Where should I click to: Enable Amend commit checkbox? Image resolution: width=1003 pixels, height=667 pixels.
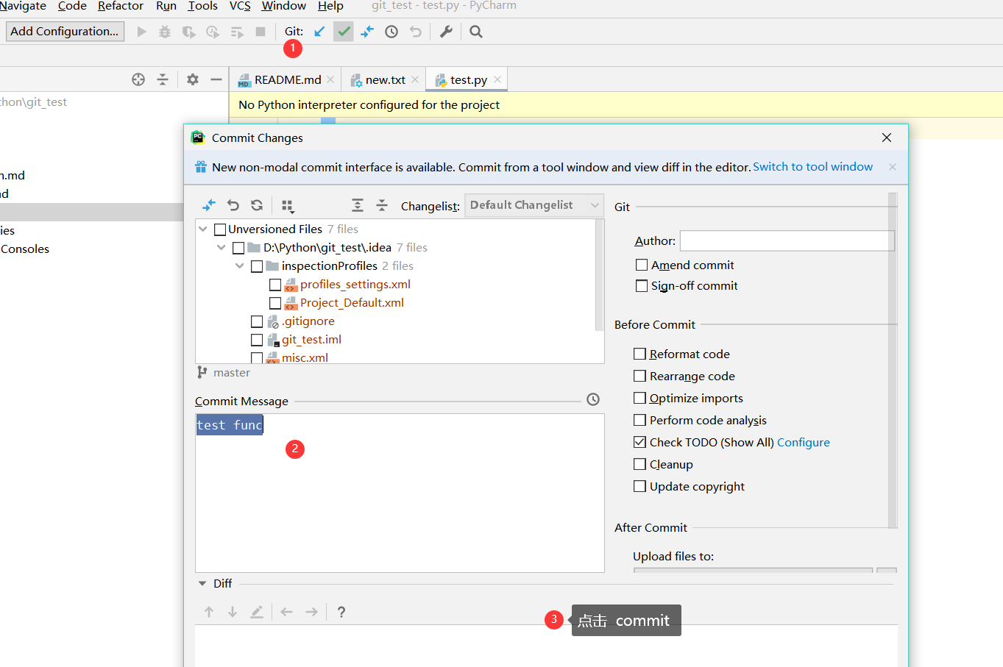(642, 265)
